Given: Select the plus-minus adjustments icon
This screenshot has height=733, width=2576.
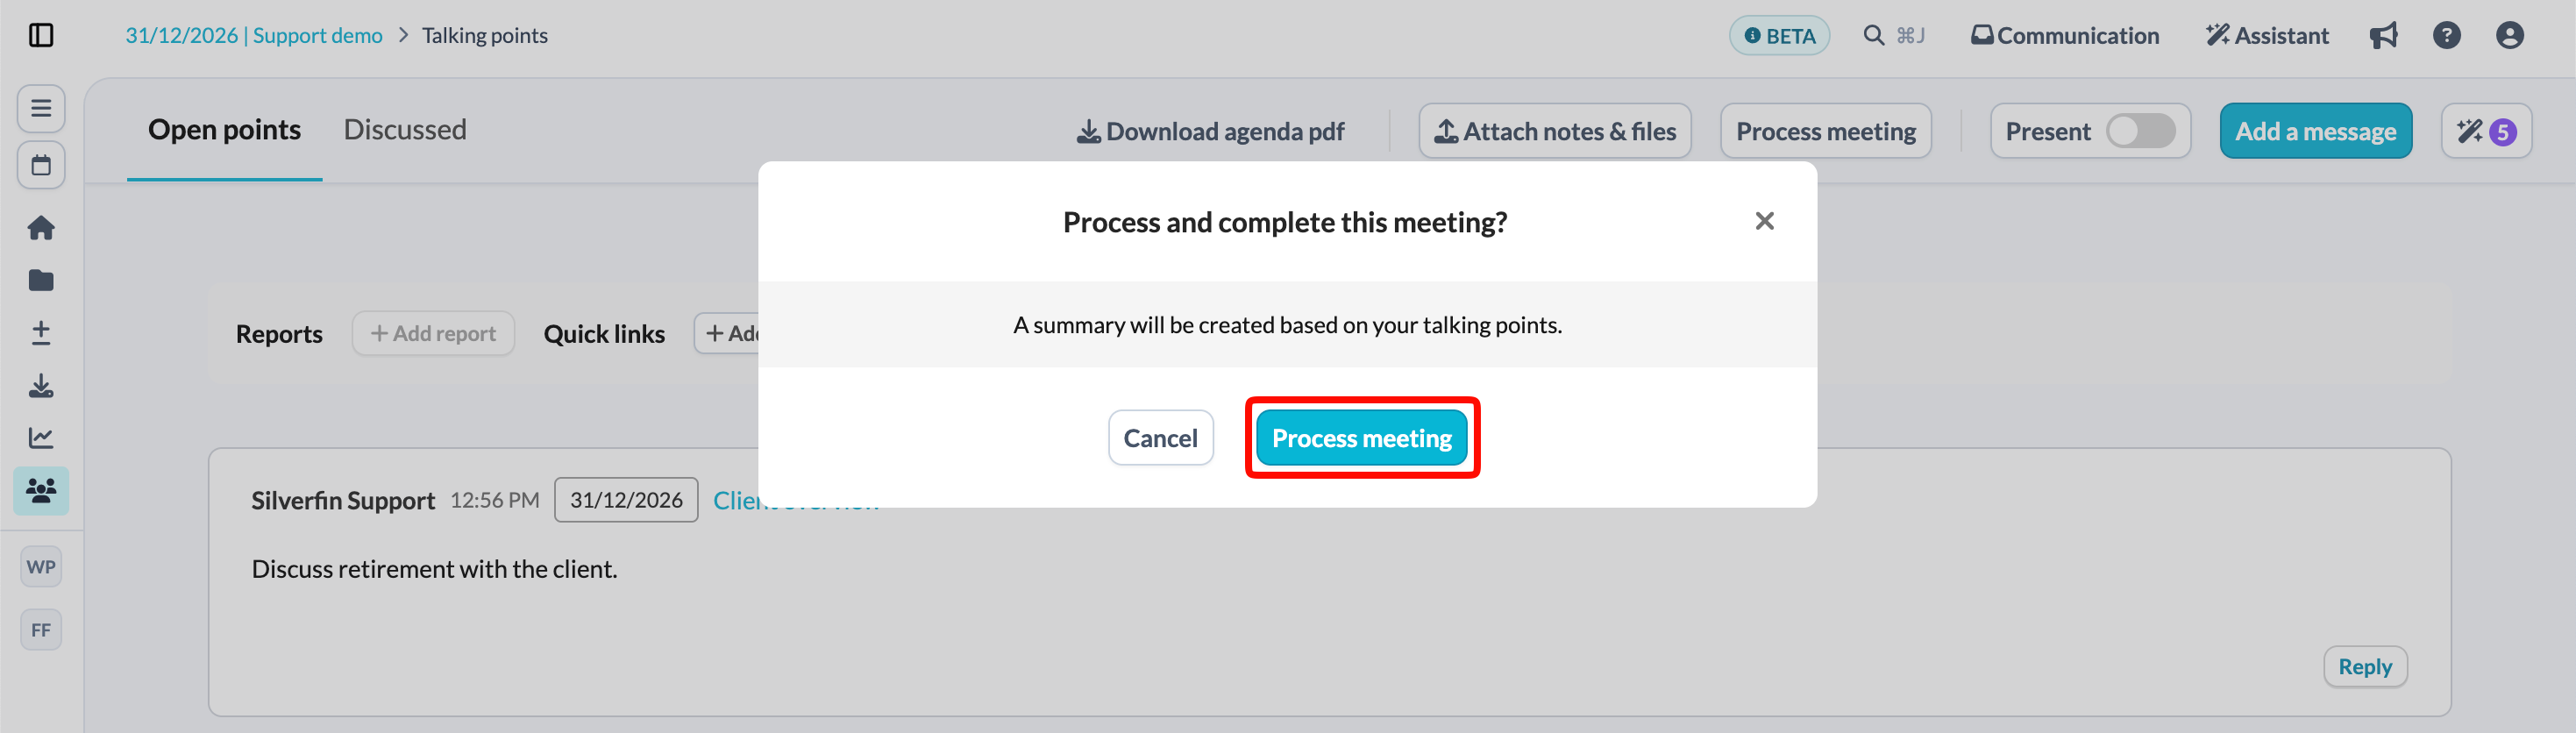Looking at the screenshot, I should click(41, 333).
